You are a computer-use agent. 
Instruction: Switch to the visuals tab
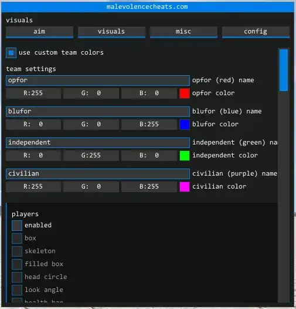pos(111,32)
